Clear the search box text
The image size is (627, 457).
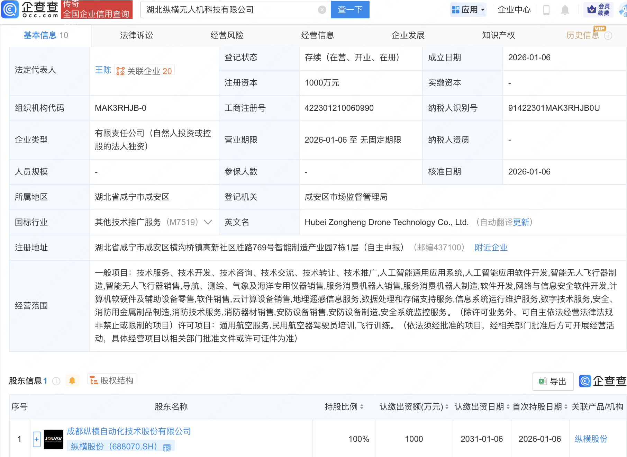click(322, 10)
